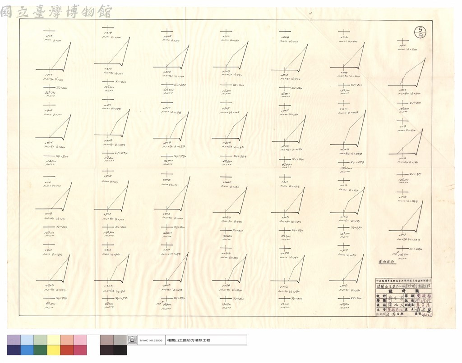Image resolution: width=462 pixels, height=363 pixels.
Task: Click the caption 檳榔山工區坍方清除工程
Action: (x=189, y=340)
